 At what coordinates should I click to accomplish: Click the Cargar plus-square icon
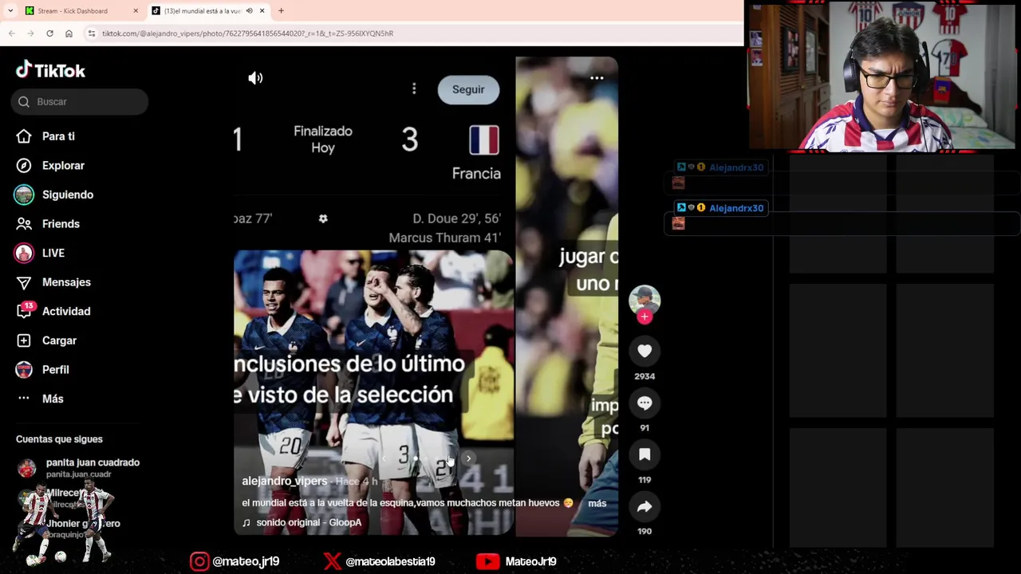tap(24, 340)
